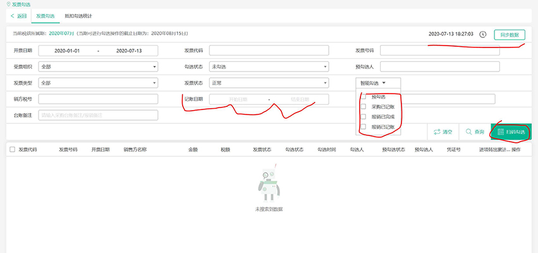Click the 开票日期 end date 2020-07-13

[129, 51]
